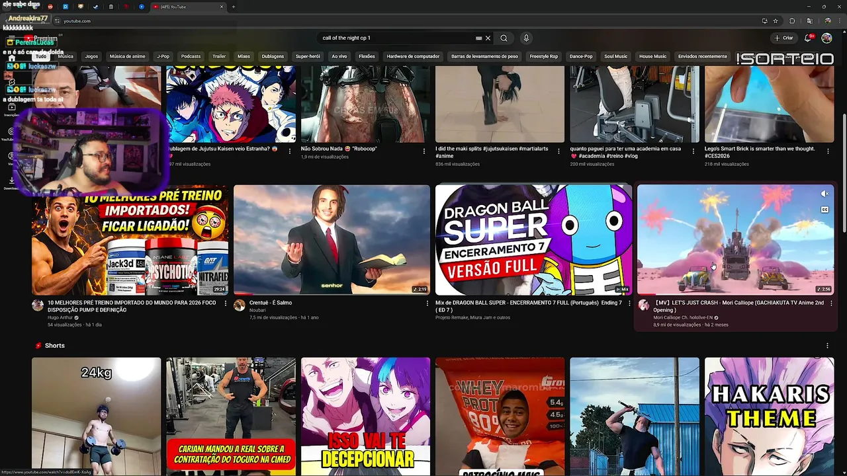The image size is (847, 476).
Task: Select the House Music chip
Action: tap(652, 56)
